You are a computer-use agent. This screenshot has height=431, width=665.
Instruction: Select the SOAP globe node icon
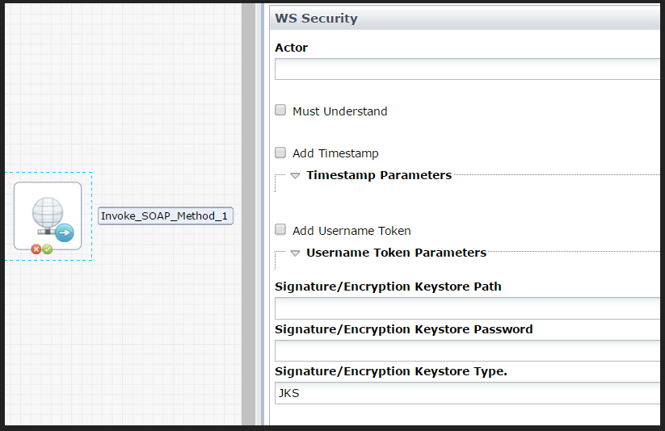tap(48, 215)
